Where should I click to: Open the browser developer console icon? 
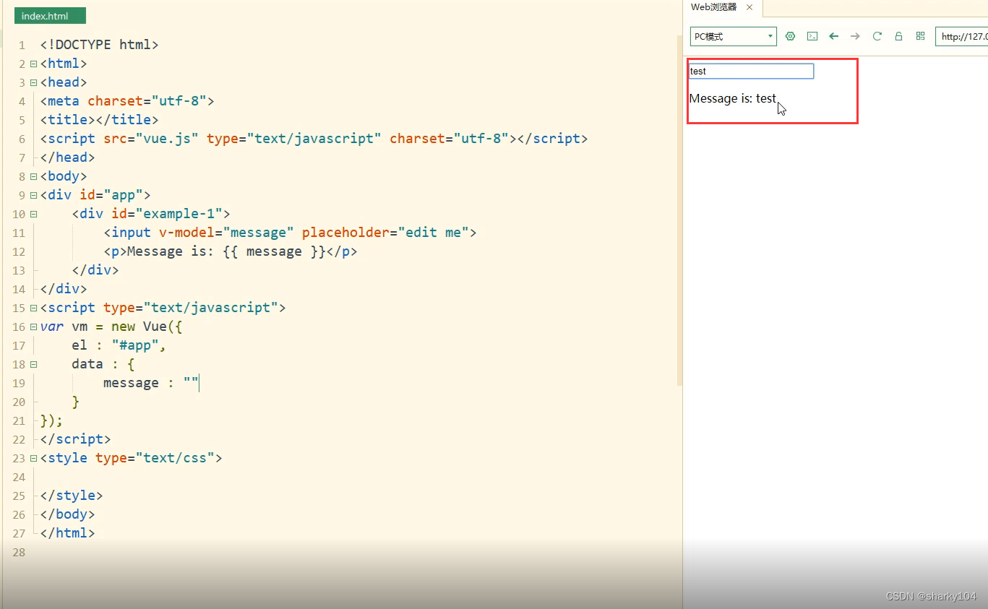[x=812, y=36]
